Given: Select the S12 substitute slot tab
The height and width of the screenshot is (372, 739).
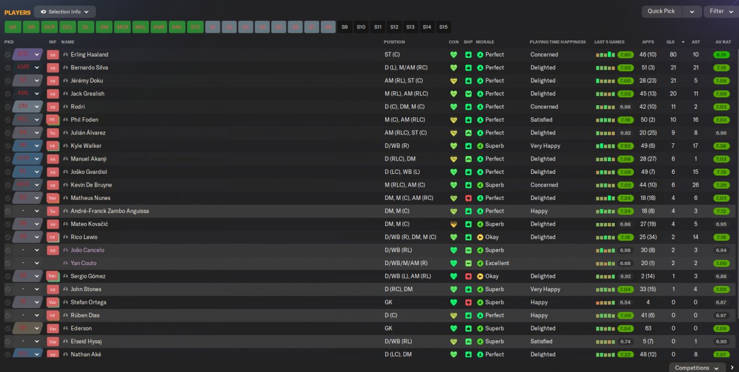Looking at the screenshot, I should click(394, 27).
